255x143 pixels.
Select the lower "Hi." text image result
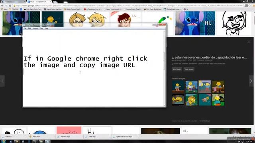(194, 131)
